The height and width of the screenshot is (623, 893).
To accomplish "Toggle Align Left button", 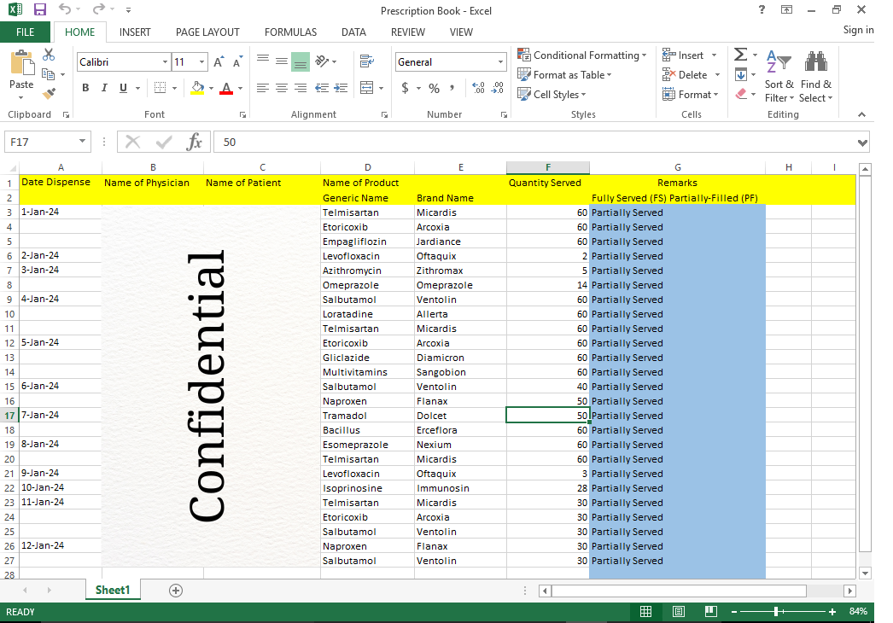I will (263, 88).
